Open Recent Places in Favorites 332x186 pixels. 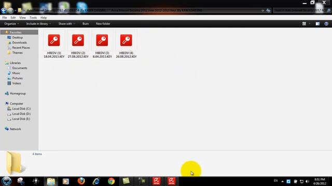tap(21, 48)
